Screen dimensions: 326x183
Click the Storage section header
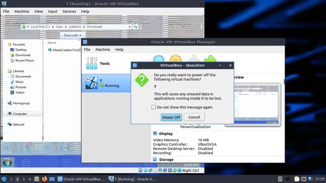(x=166, y=160)
